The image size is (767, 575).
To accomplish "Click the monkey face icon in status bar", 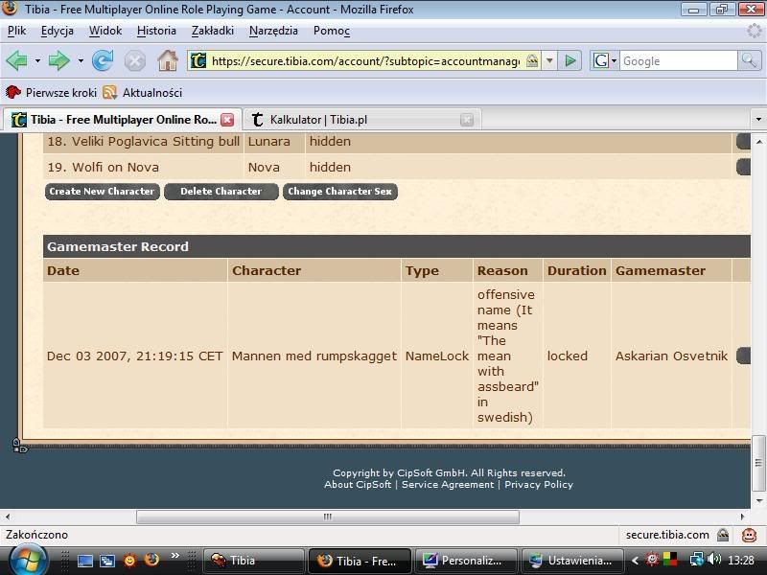I will click(x=749, y=535).
